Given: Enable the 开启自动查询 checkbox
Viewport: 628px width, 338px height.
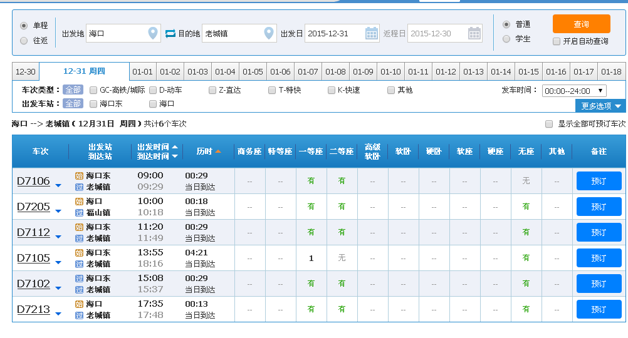Looking at the screenshot, I should coord(557,41).
